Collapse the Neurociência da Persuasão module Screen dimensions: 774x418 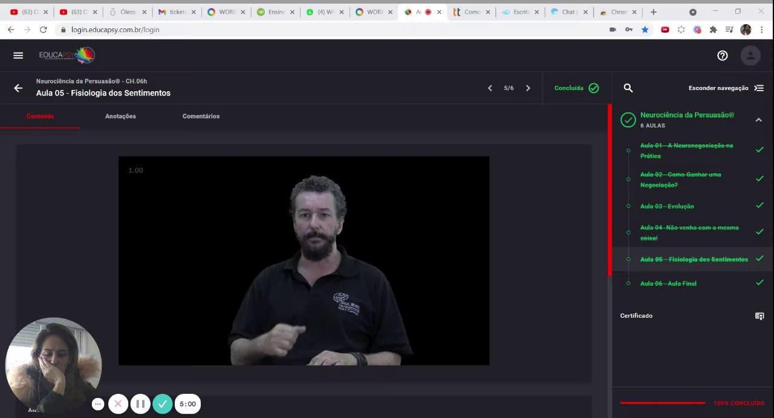[758, 120]
